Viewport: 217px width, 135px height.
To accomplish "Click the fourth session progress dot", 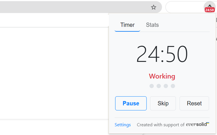I will (173, 86).
